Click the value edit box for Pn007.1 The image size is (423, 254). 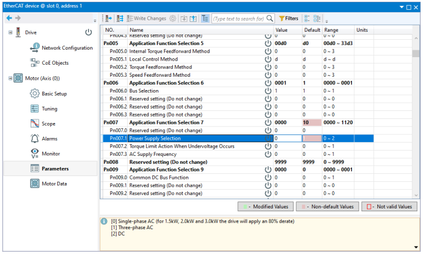[288, 139]
